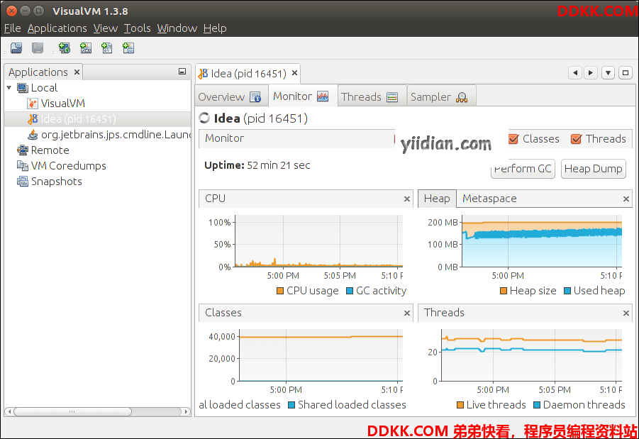This screenshot has height=439, width=639.
Task: Maximize the document window area
Action: pos(625,73)
